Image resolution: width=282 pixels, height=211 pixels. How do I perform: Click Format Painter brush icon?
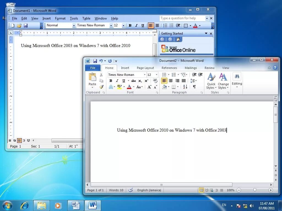(x=101, y=87)
